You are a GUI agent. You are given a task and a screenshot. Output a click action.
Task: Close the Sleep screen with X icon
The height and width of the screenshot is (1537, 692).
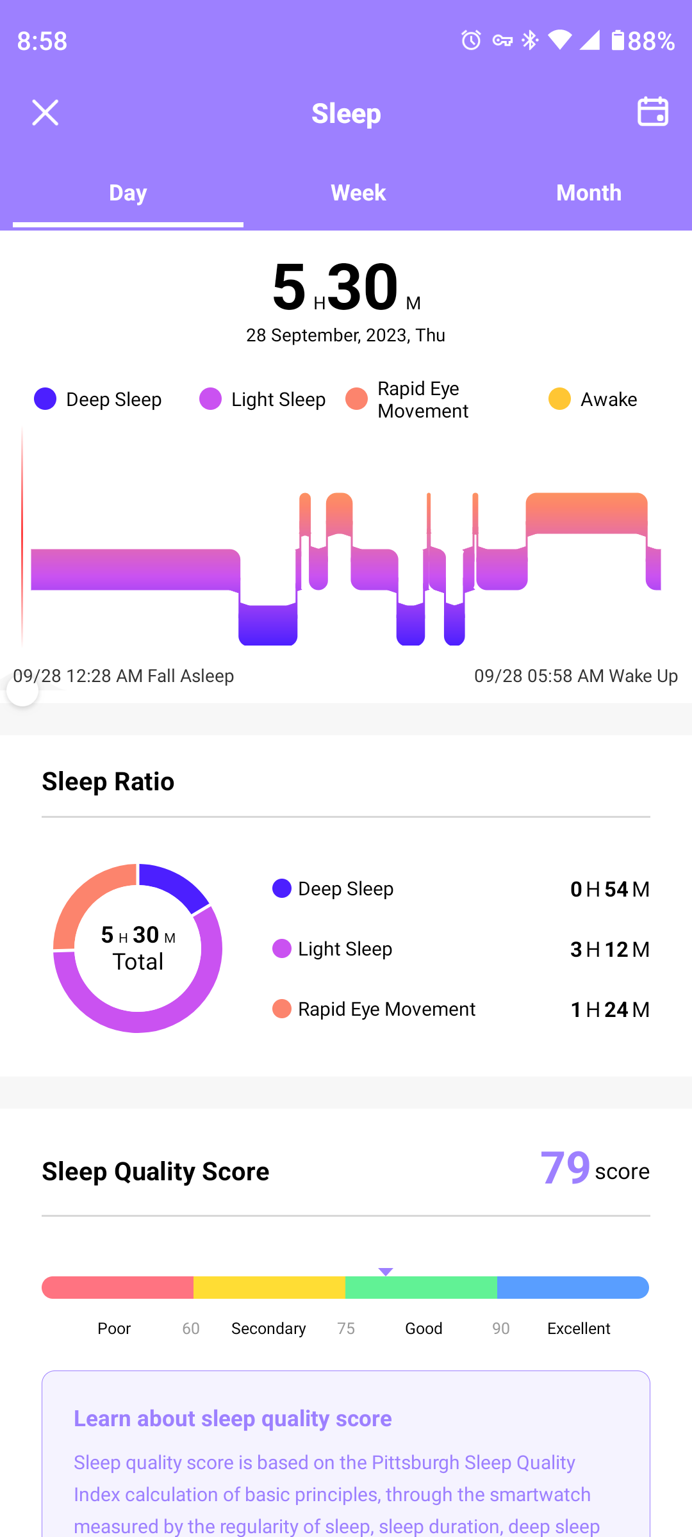45,113
